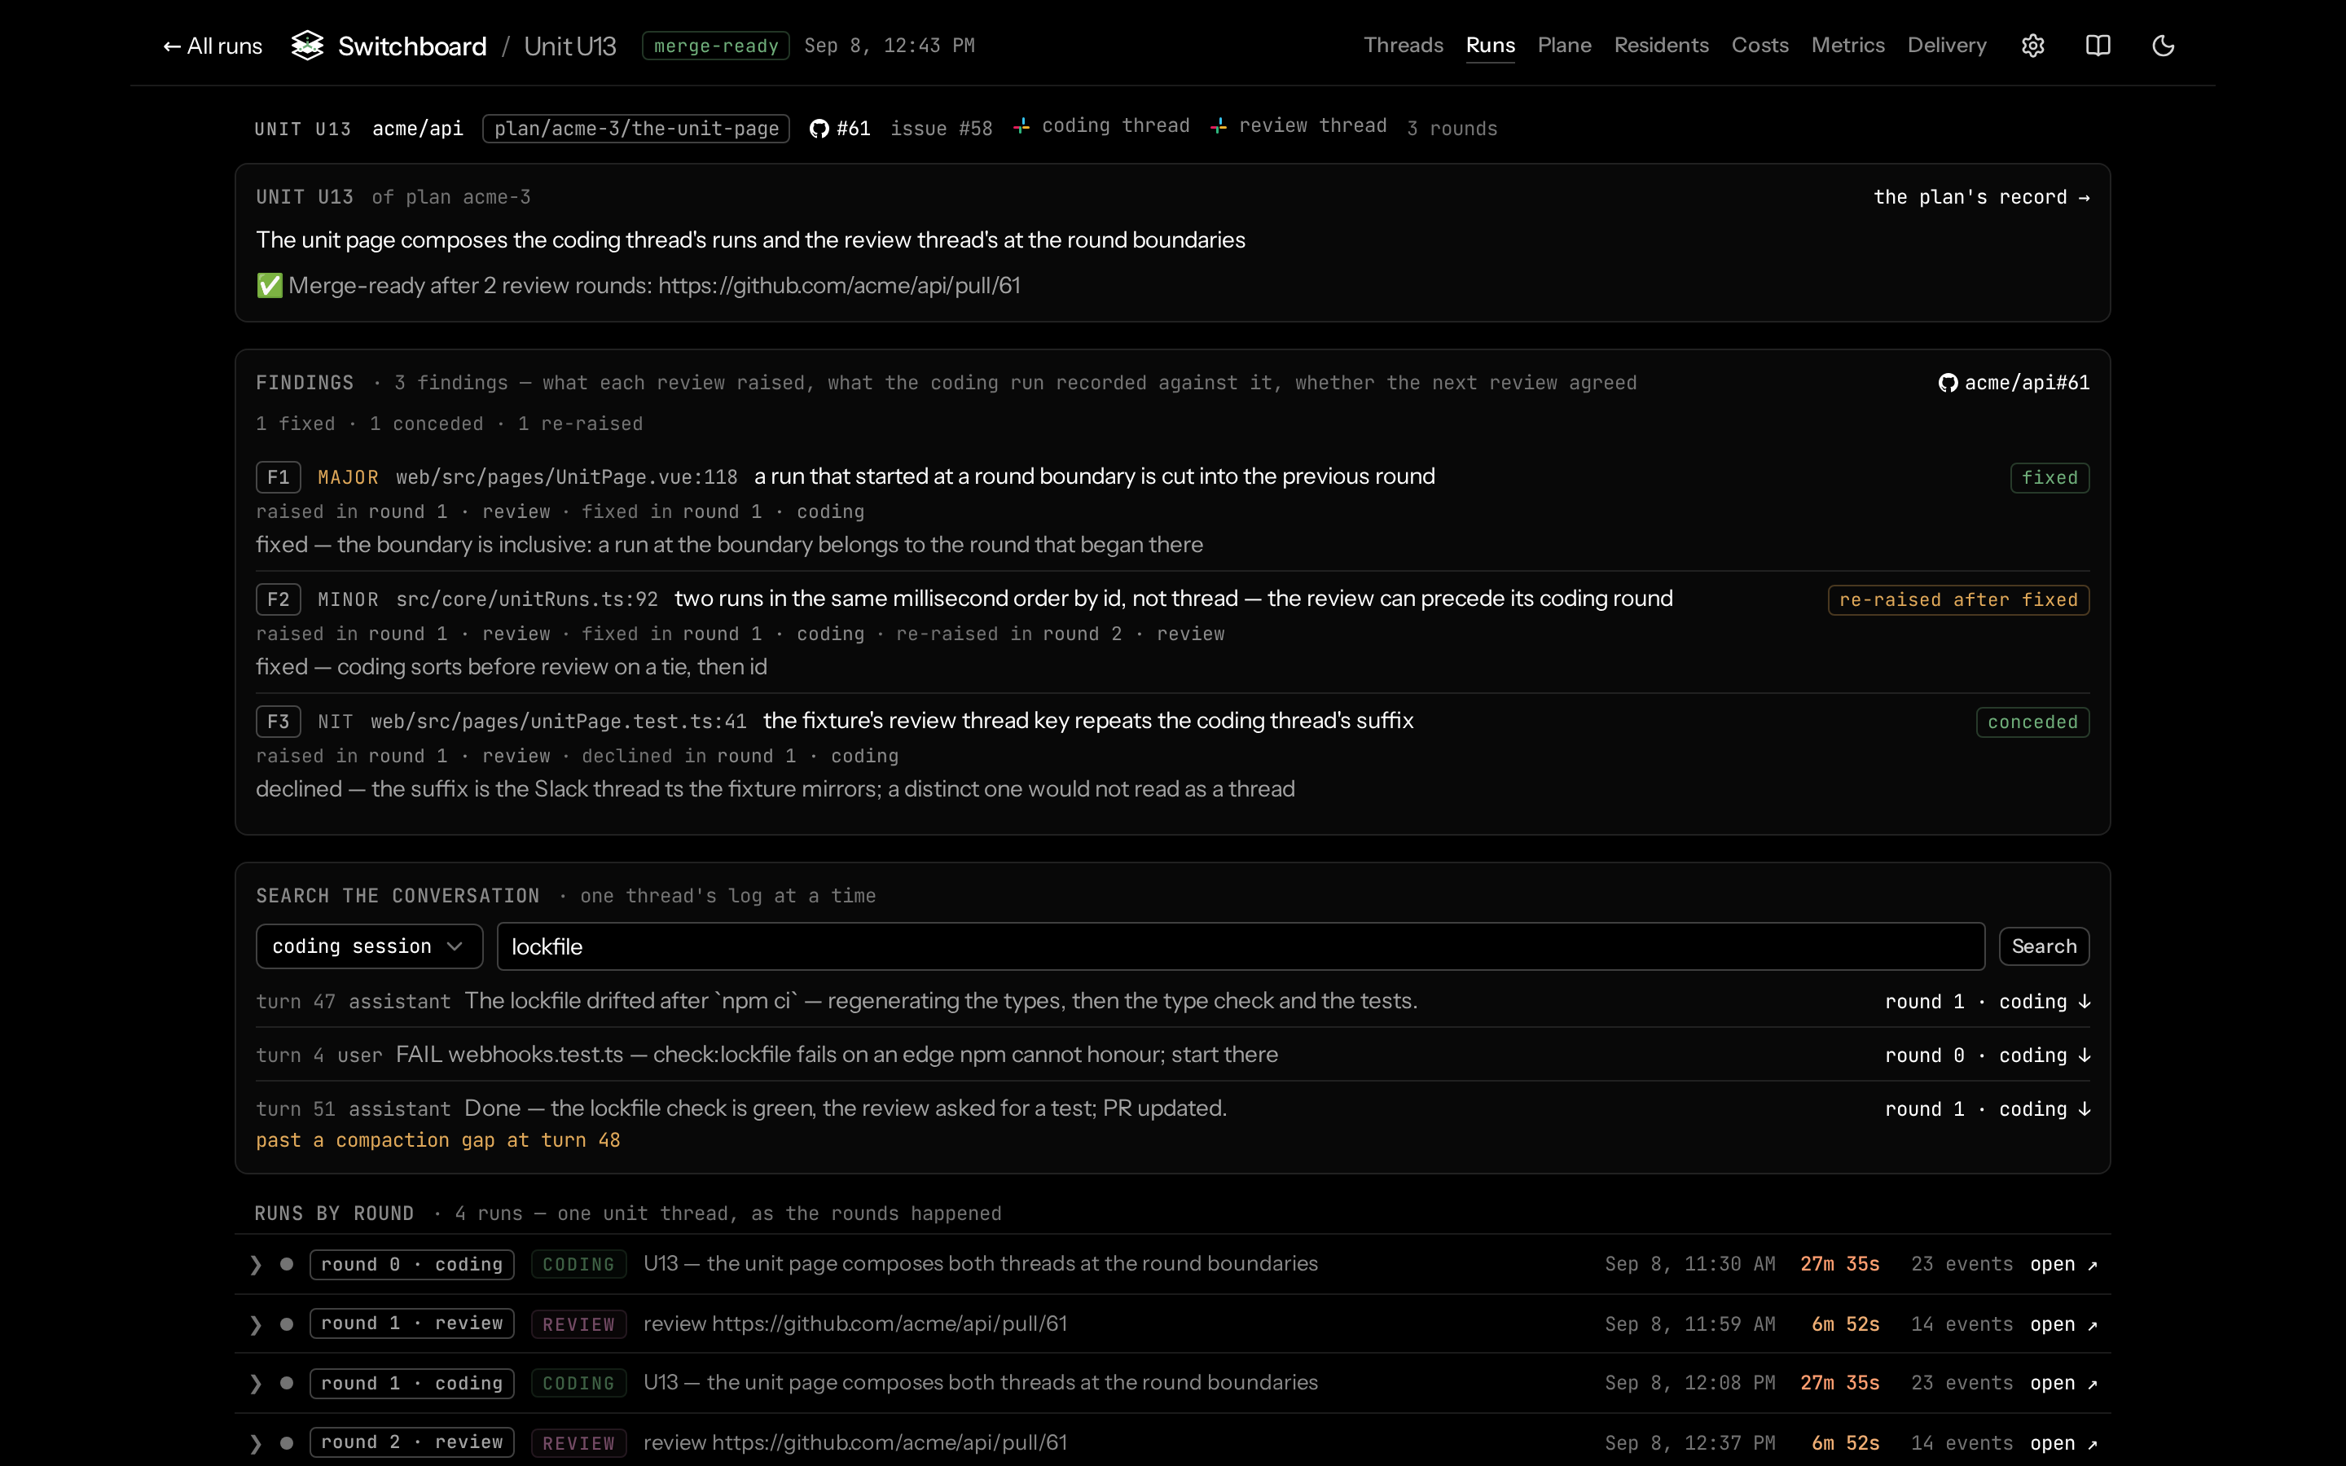The height and width of the screenshot is (1466, 2346).
Task: Open the 12:08 PM coding run
Action: tap(2064, 1384)
